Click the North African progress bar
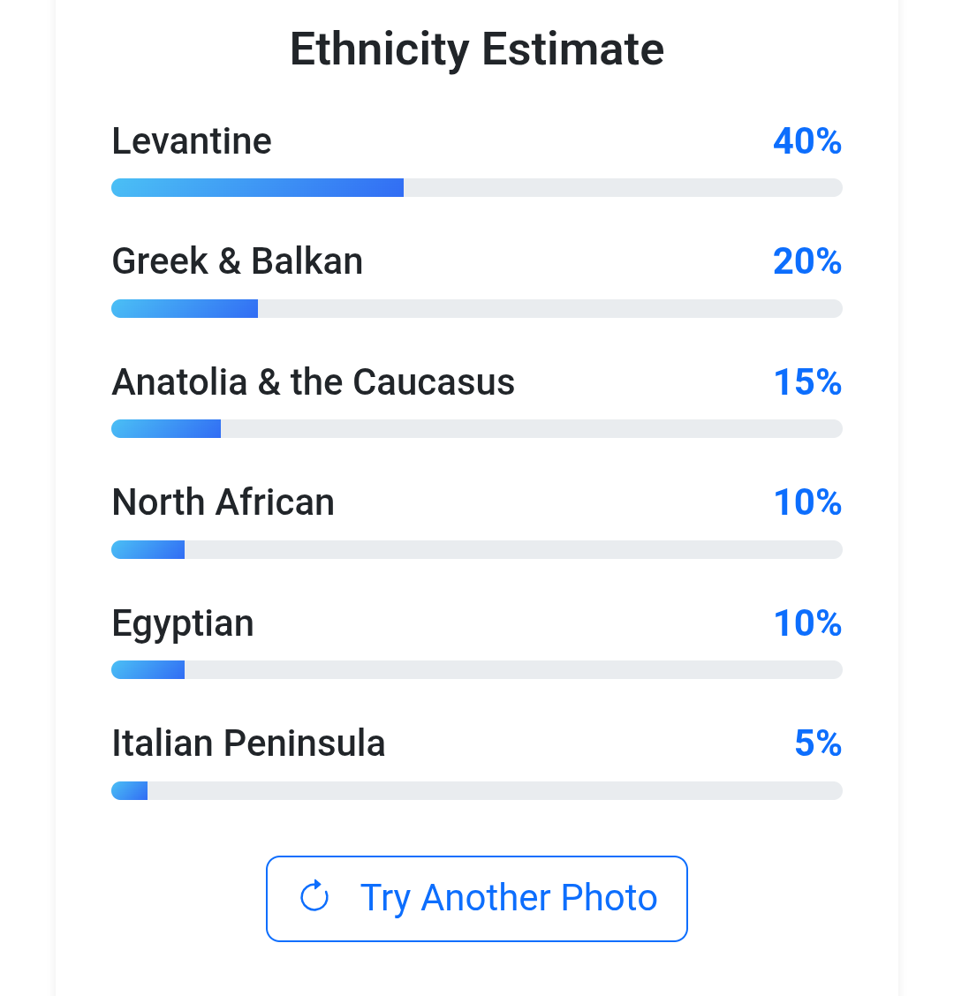The image size is (954, 996). pyautogui.click(x=477, y=549)
